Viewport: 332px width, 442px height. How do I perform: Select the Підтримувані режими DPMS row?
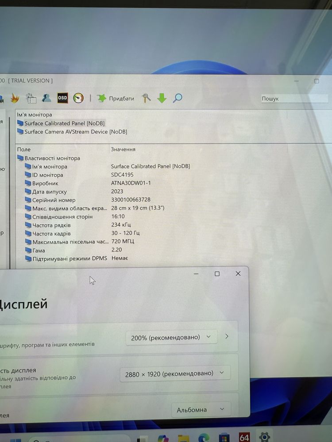[x=66, y=259]
